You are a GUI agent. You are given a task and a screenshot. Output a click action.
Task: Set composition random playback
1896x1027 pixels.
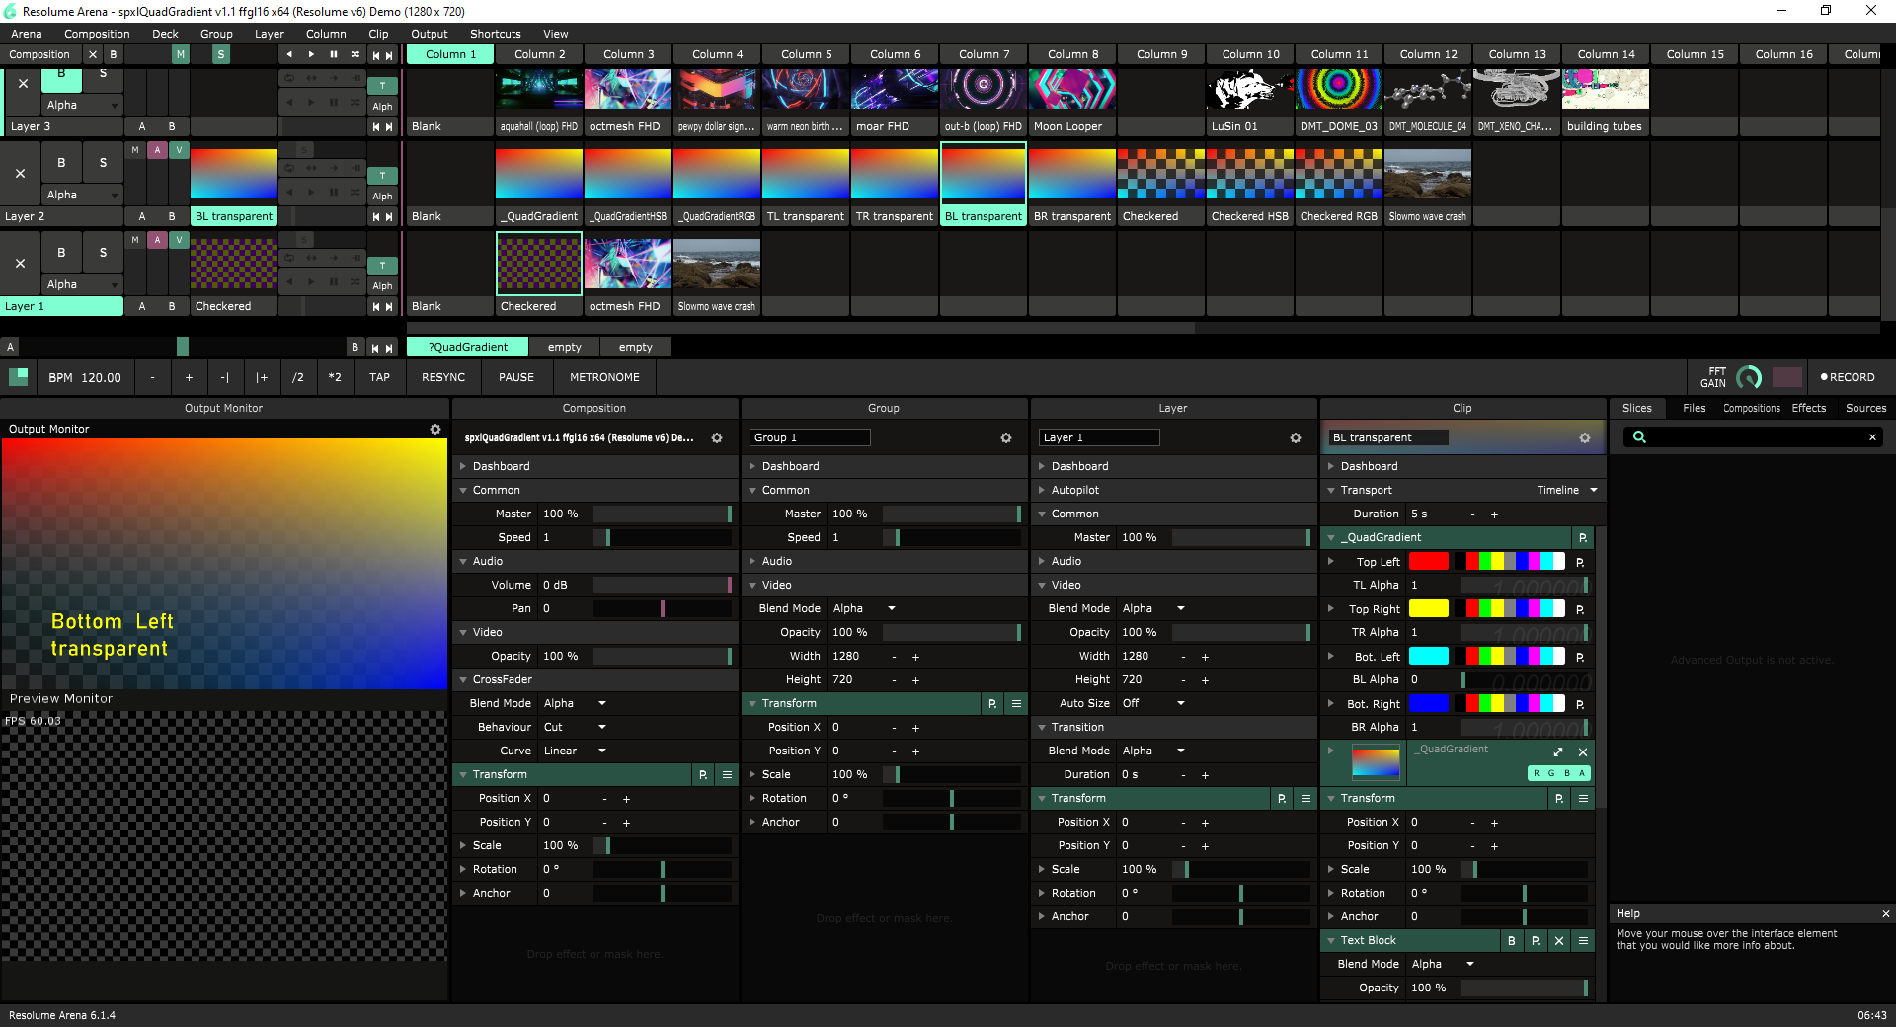point(355,55)
